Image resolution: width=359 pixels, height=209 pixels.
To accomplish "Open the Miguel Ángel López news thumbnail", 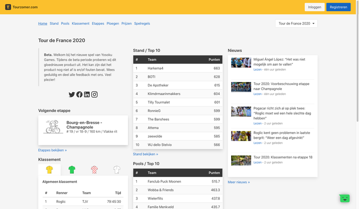I will coord(241,62).
